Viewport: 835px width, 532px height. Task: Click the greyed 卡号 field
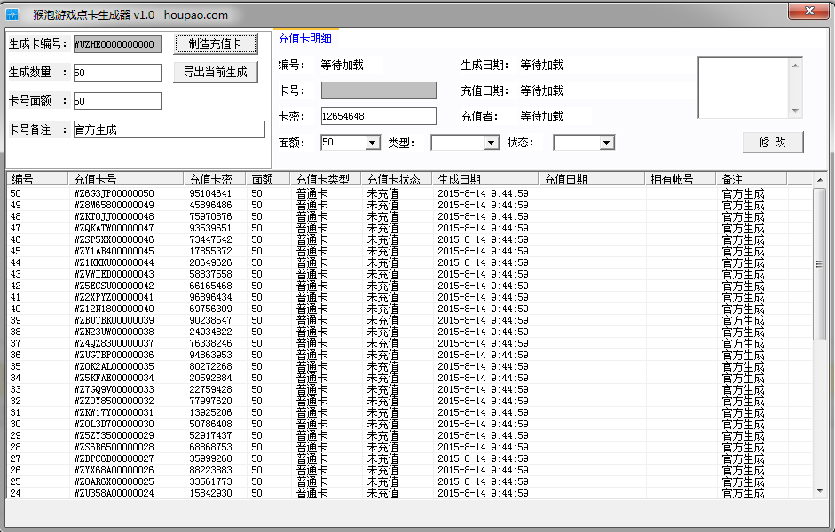point(379,90)
